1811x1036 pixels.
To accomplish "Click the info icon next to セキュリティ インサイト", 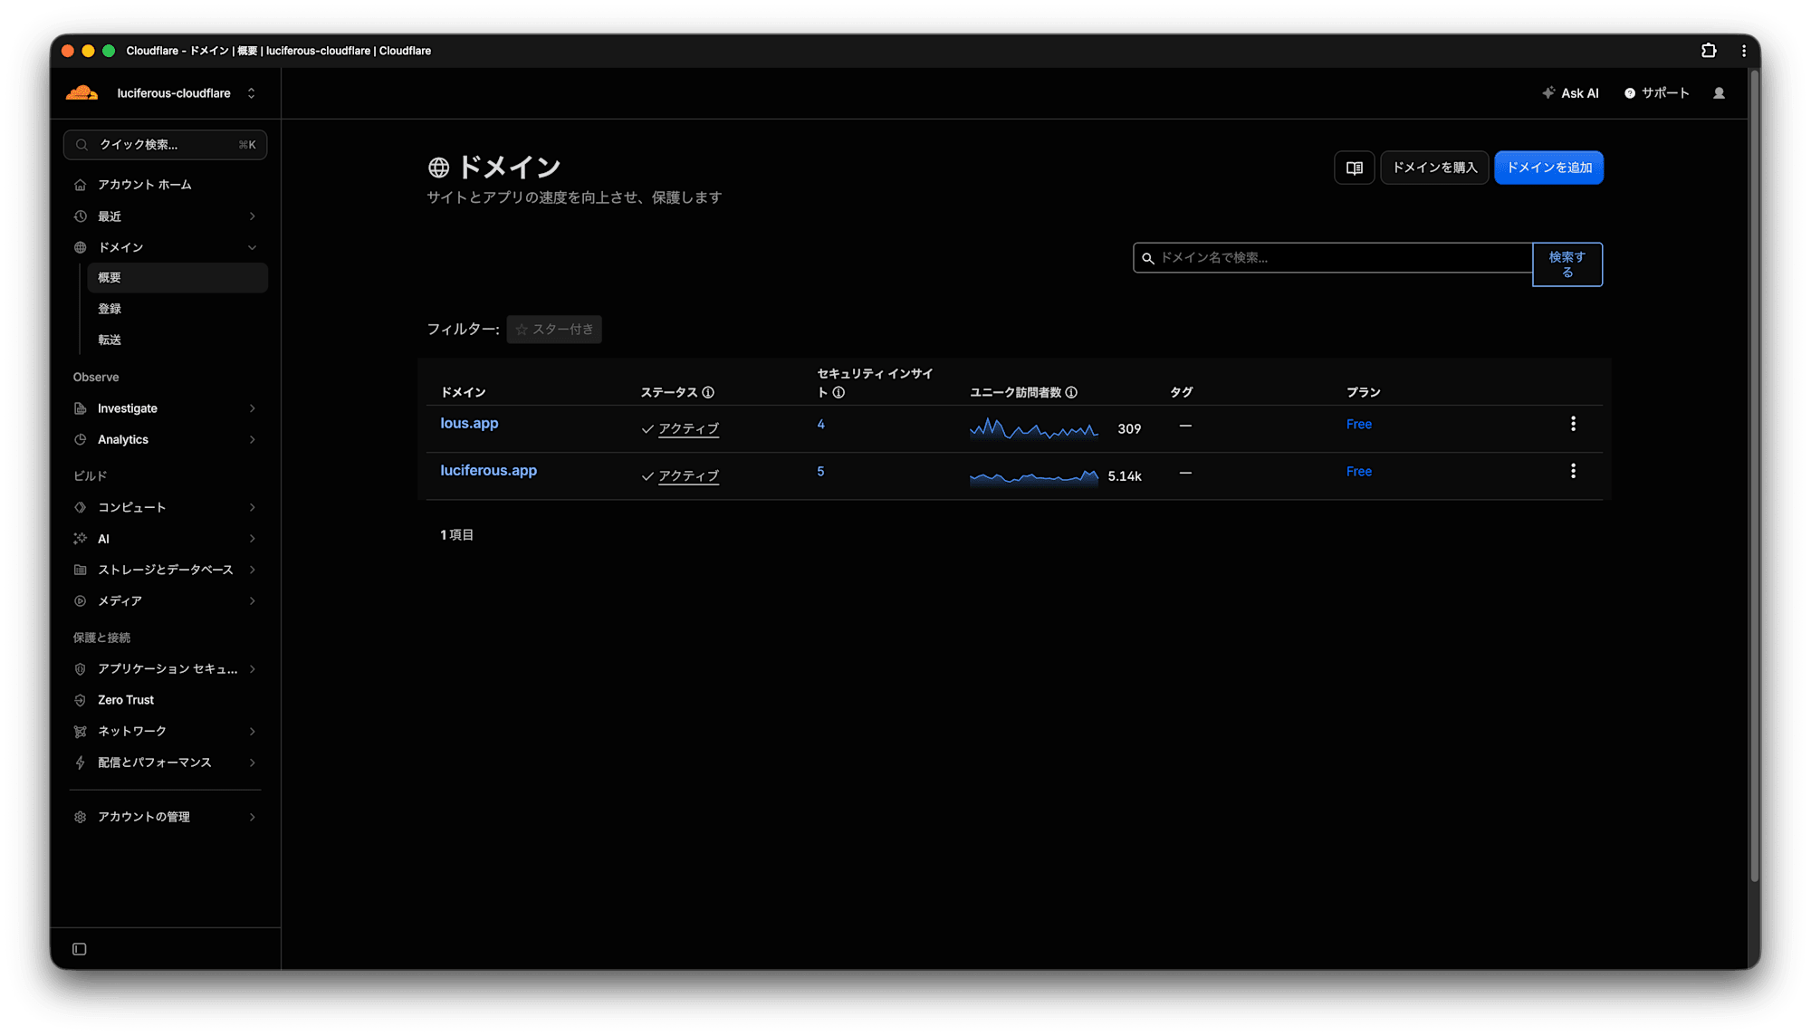I will click(838, 392).
